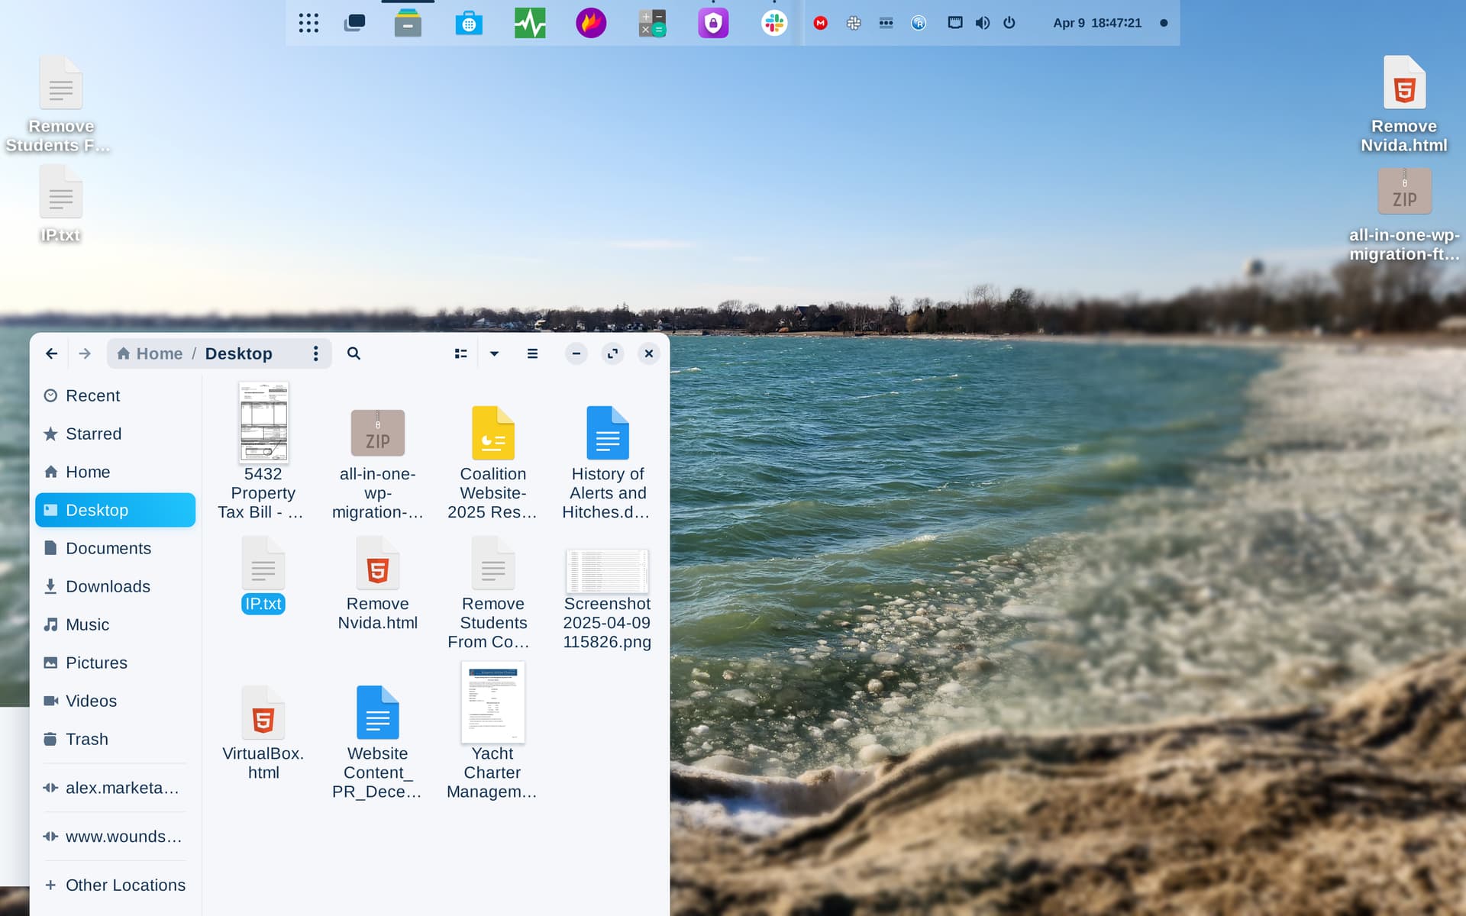Select Starred in the sidebar
Screen dimensions: 1466x916
click(x=115, y=434)
